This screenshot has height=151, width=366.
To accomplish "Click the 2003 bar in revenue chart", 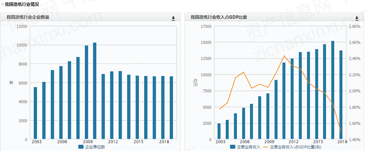I will pos(219,131).
